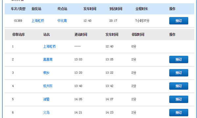Click 始发站 column header
197x118 pixels.
[x=36, y=9]
